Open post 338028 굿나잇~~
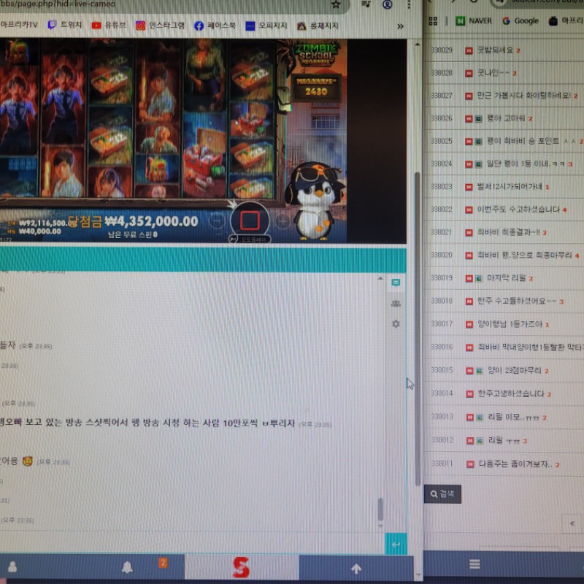The image size is (584, 584). 493,72
